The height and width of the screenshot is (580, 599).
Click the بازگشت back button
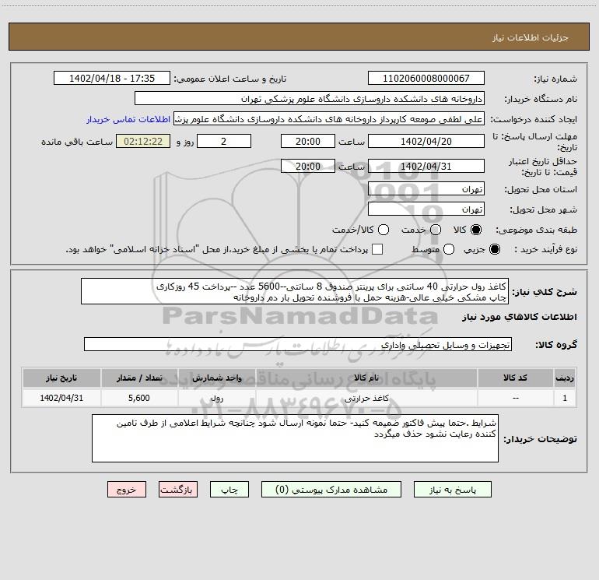[x=178, y=490]
